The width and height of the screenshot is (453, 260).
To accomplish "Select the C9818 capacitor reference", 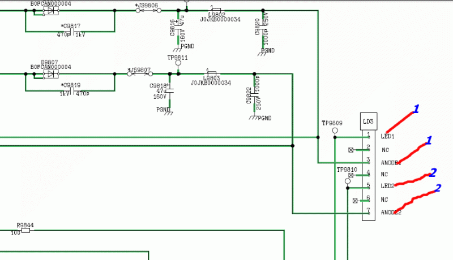I will point(159,86).
